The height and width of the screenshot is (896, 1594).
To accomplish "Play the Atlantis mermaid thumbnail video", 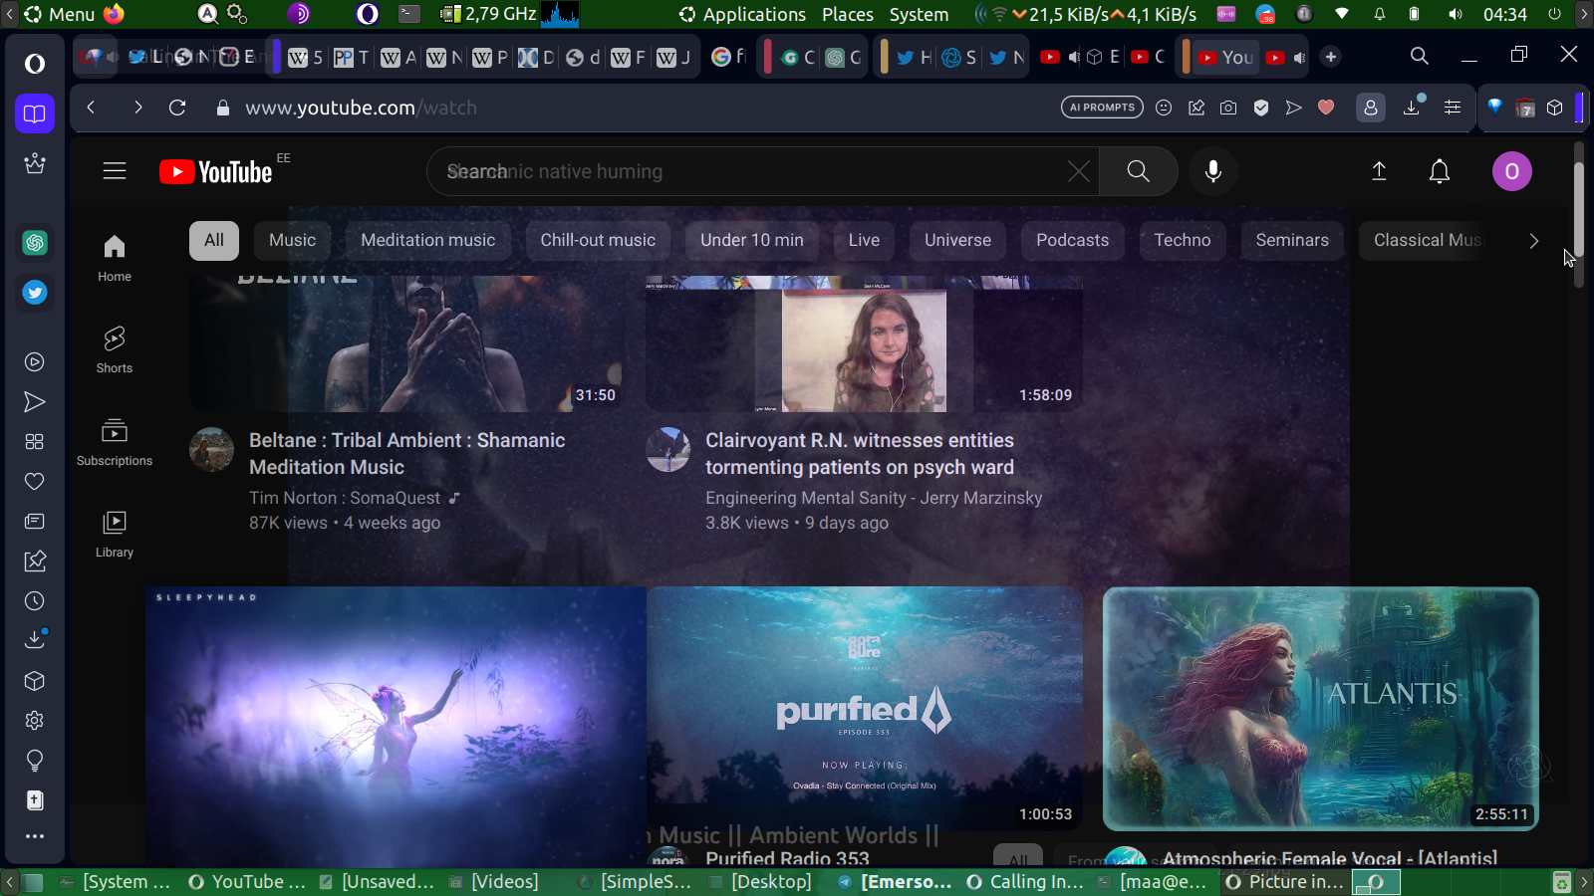I will point(1320,709).
